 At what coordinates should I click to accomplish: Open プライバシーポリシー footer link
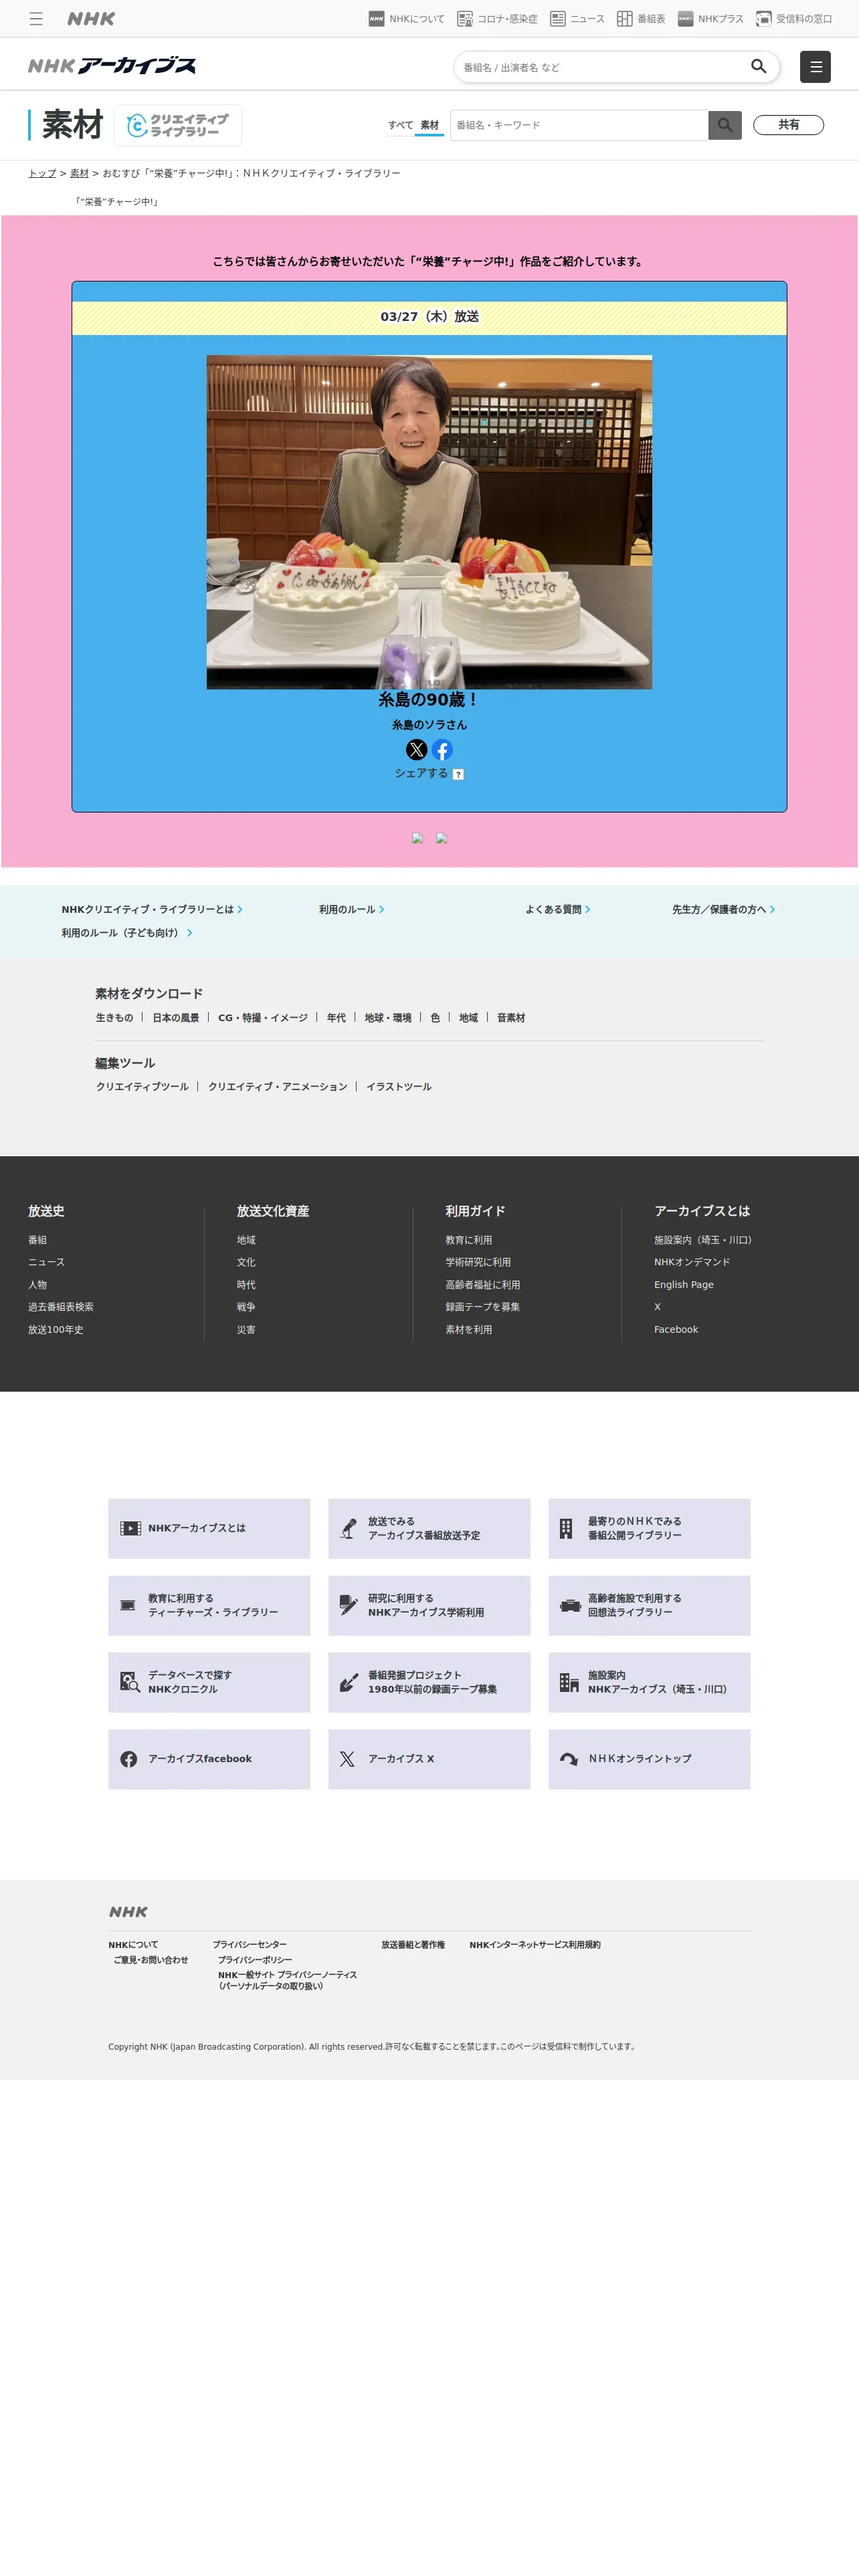coord(255,1960)
